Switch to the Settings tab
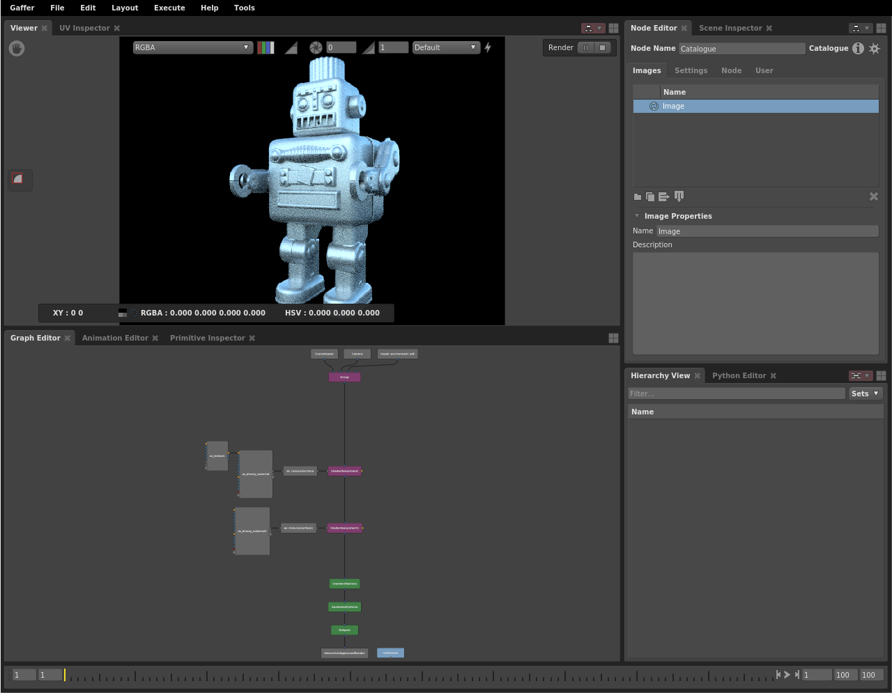Screen dimensions: 892x693 point(691,70)
